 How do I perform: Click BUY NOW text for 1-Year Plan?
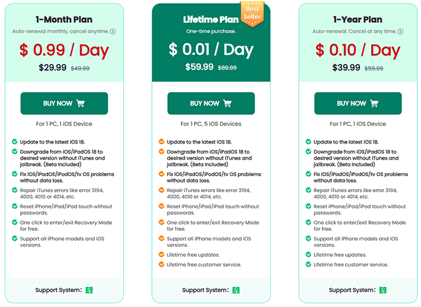(352, 103)
